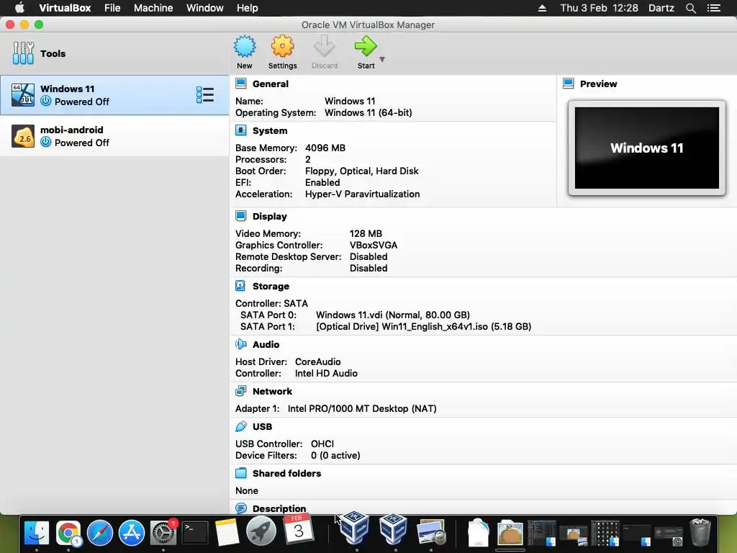Screen dimensions: 737x553
Task: Click the Intel PRO/1000 MT Desktop (NAT) adapter text
Action: [362, 409]
